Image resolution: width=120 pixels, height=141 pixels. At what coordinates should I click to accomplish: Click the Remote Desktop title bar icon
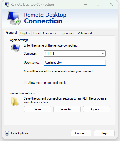[x=7, y=4]
